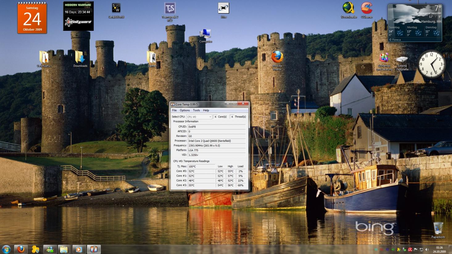Expand the Select CPU dropdown
Image resolution: width=452 pixels, height=254 pixels.
click(x=199, y=117)
